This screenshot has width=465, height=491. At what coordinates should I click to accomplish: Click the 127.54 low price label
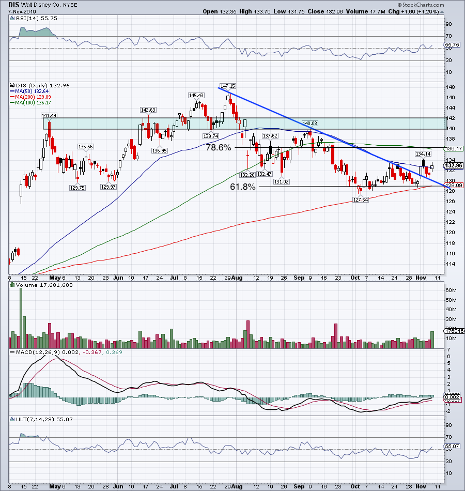click(x=361, y=200)
